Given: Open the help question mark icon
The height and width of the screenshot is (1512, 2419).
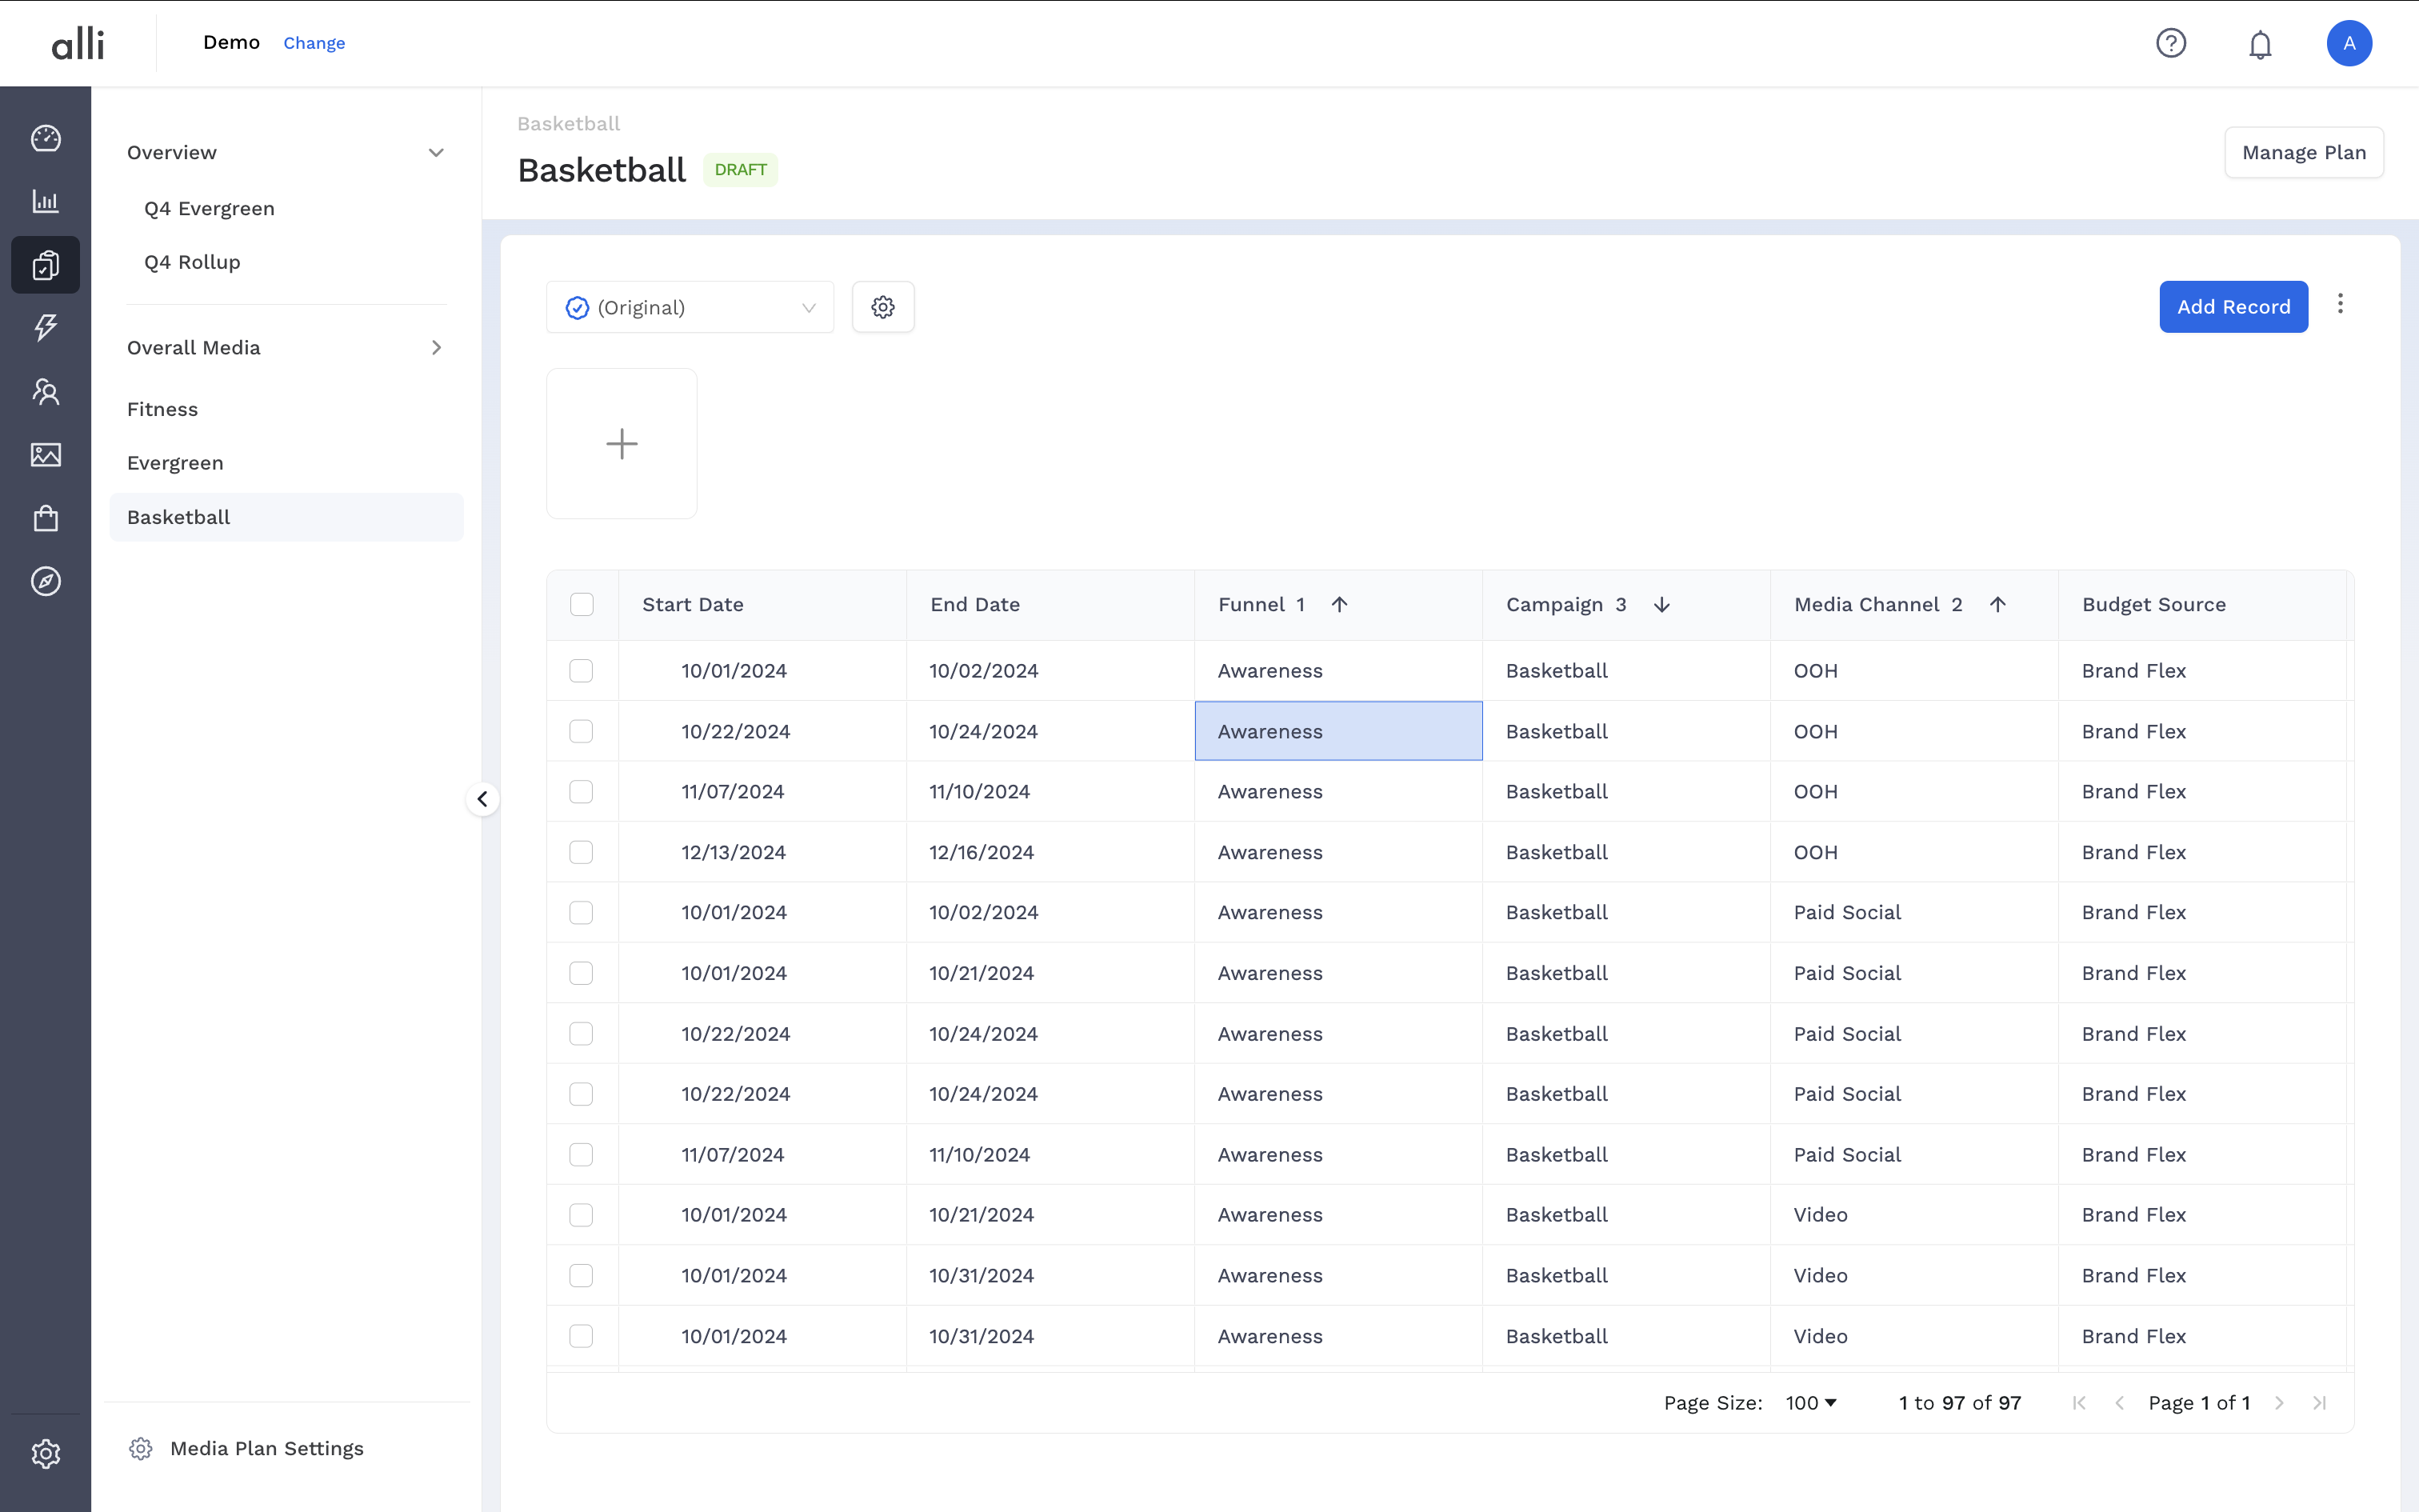Looking at the screenshot, I should (2170, 43).
